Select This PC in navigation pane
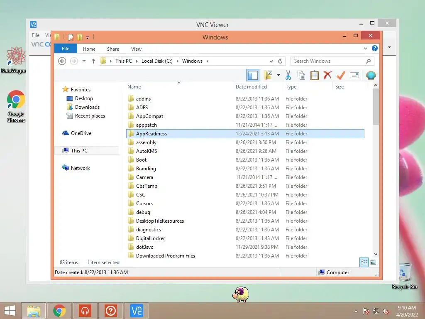 pos(79,150)
